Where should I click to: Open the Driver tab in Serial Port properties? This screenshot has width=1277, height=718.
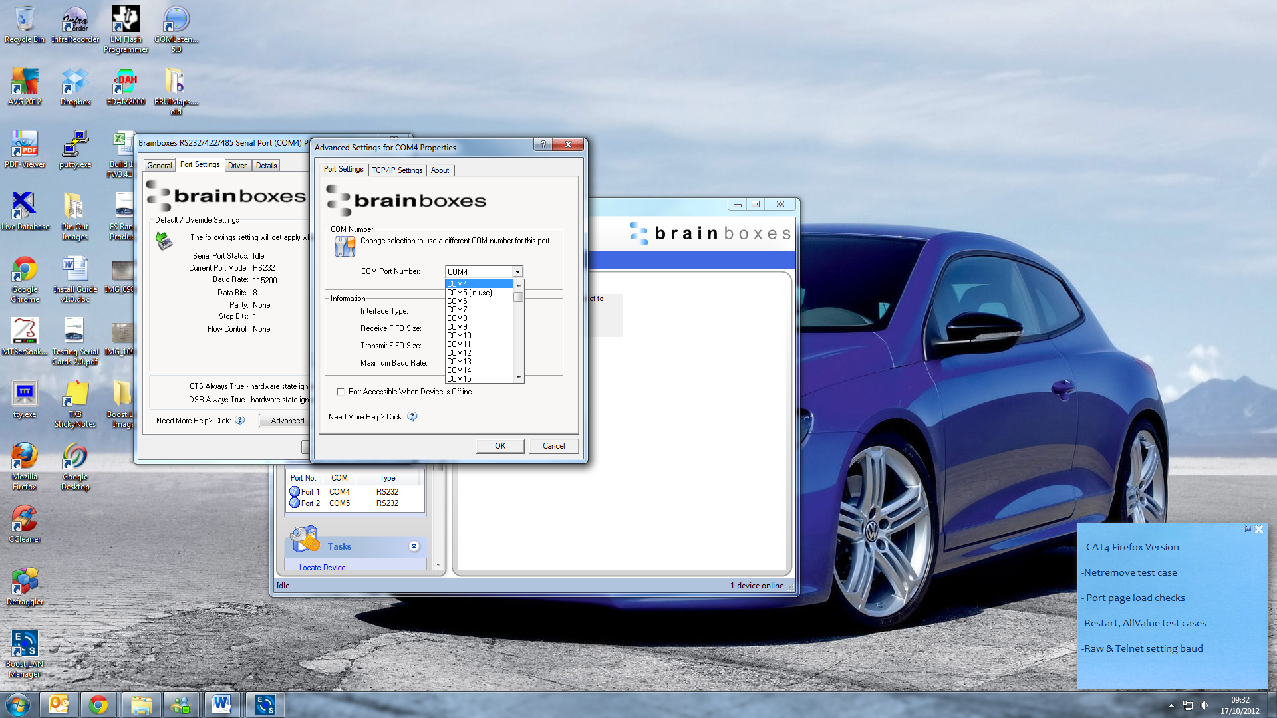237,165
